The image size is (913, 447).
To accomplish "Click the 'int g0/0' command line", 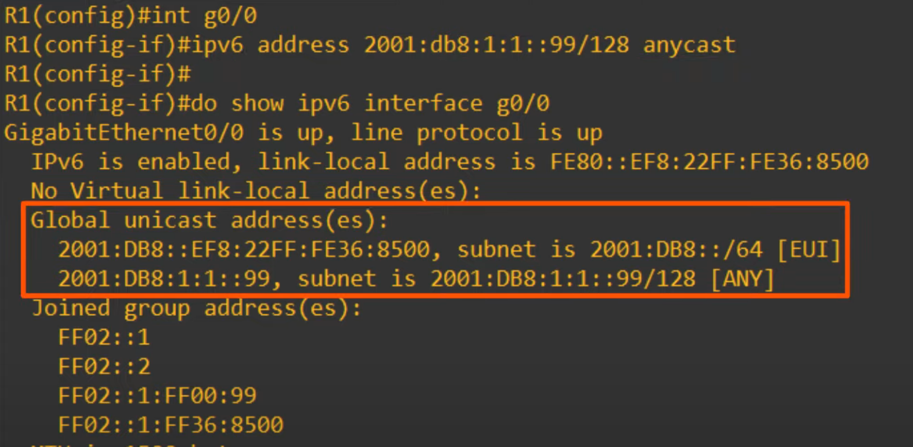I will [x=130, y=16].
